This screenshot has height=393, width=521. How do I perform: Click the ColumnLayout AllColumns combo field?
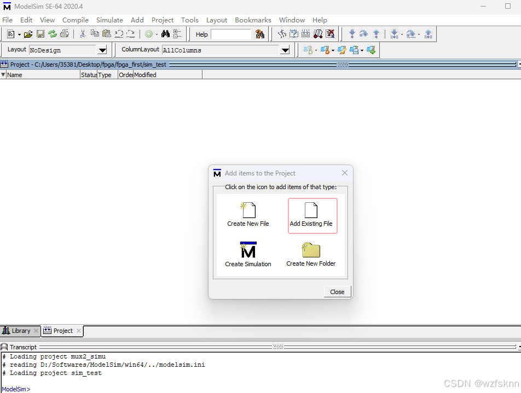click(x=221, y=50)
